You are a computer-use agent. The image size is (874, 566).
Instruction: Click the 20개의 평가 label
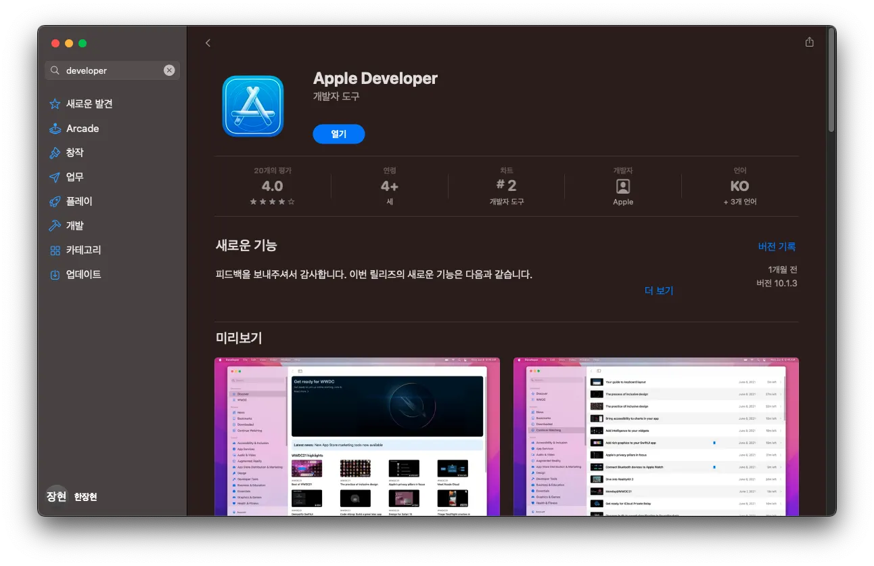272,171
